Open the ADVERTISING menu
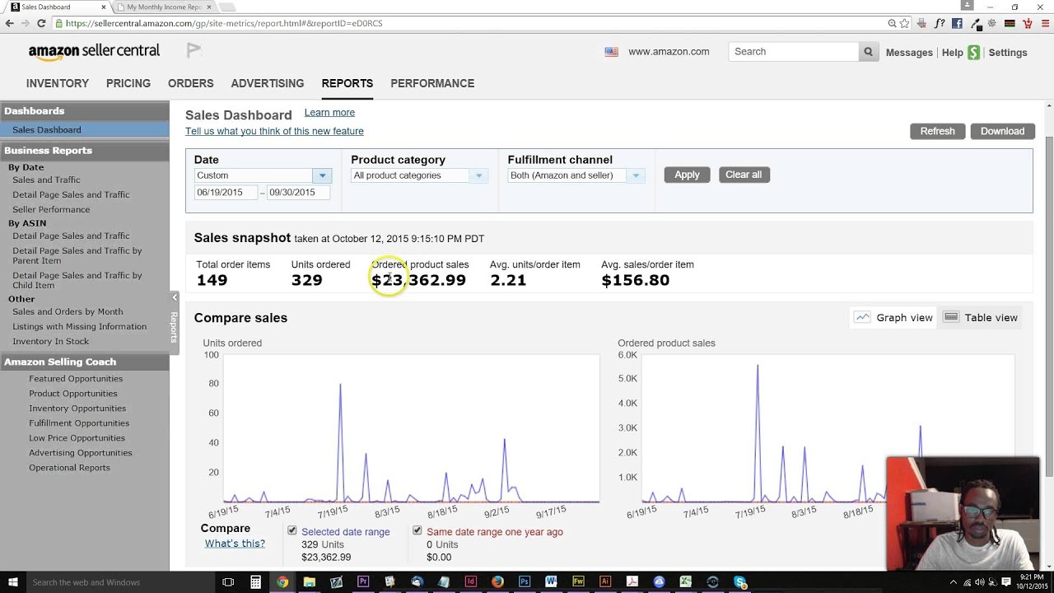Image resolution: width=1054 pixels, height=593 pixels. point(268,83)
